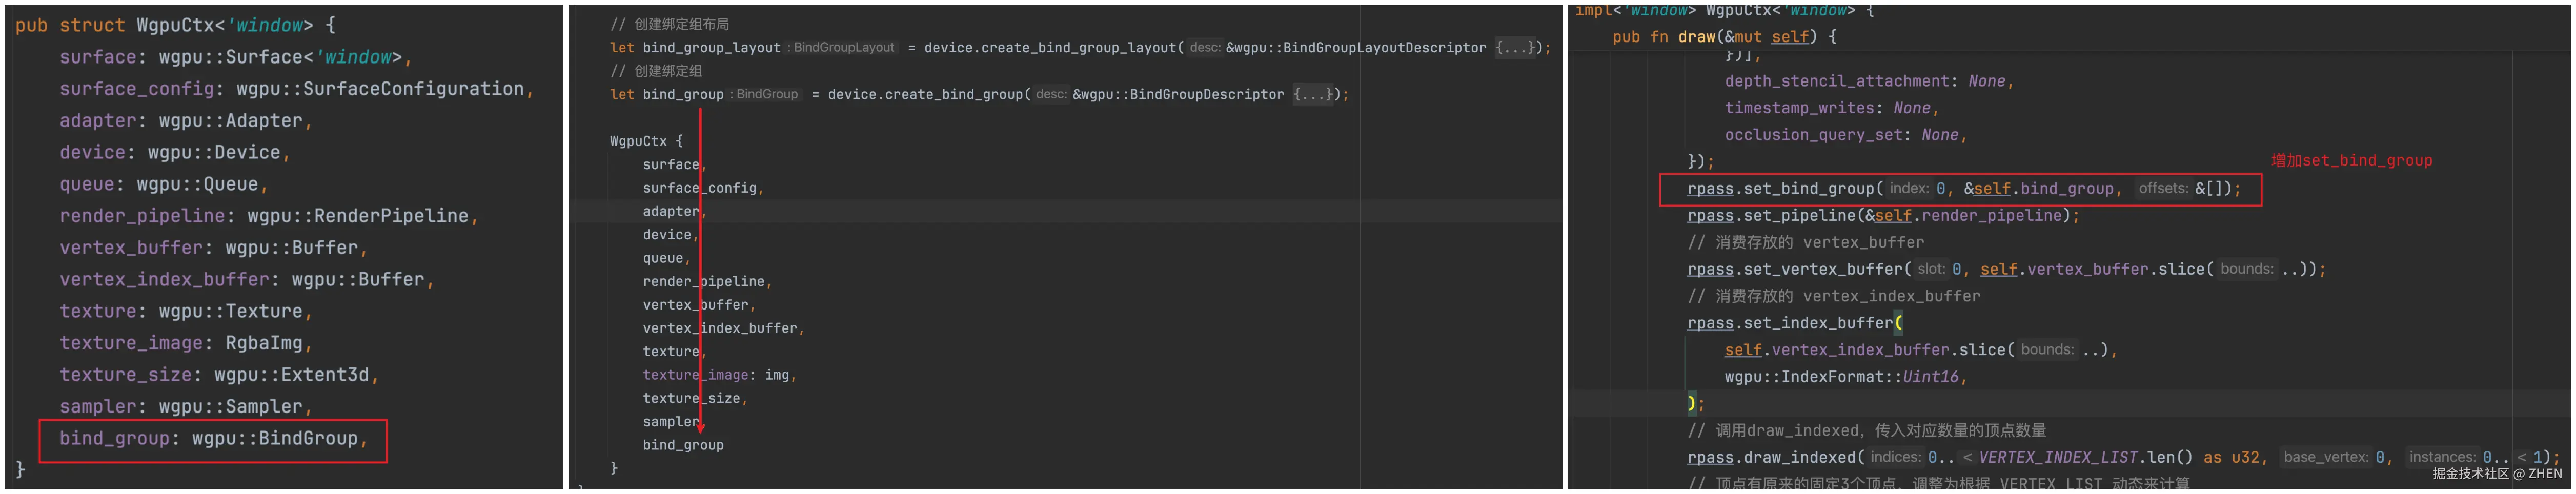This screenshot has width=2576, height=494.
Task: Click 'rpass.set_bind_group(' call in draw
Action: [1785, 189]
